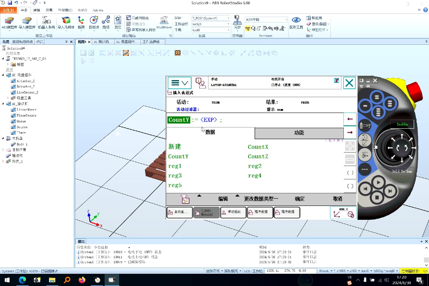
Task: Open the 工具 tool0 dropdown
Action: (x=227, y=30)
